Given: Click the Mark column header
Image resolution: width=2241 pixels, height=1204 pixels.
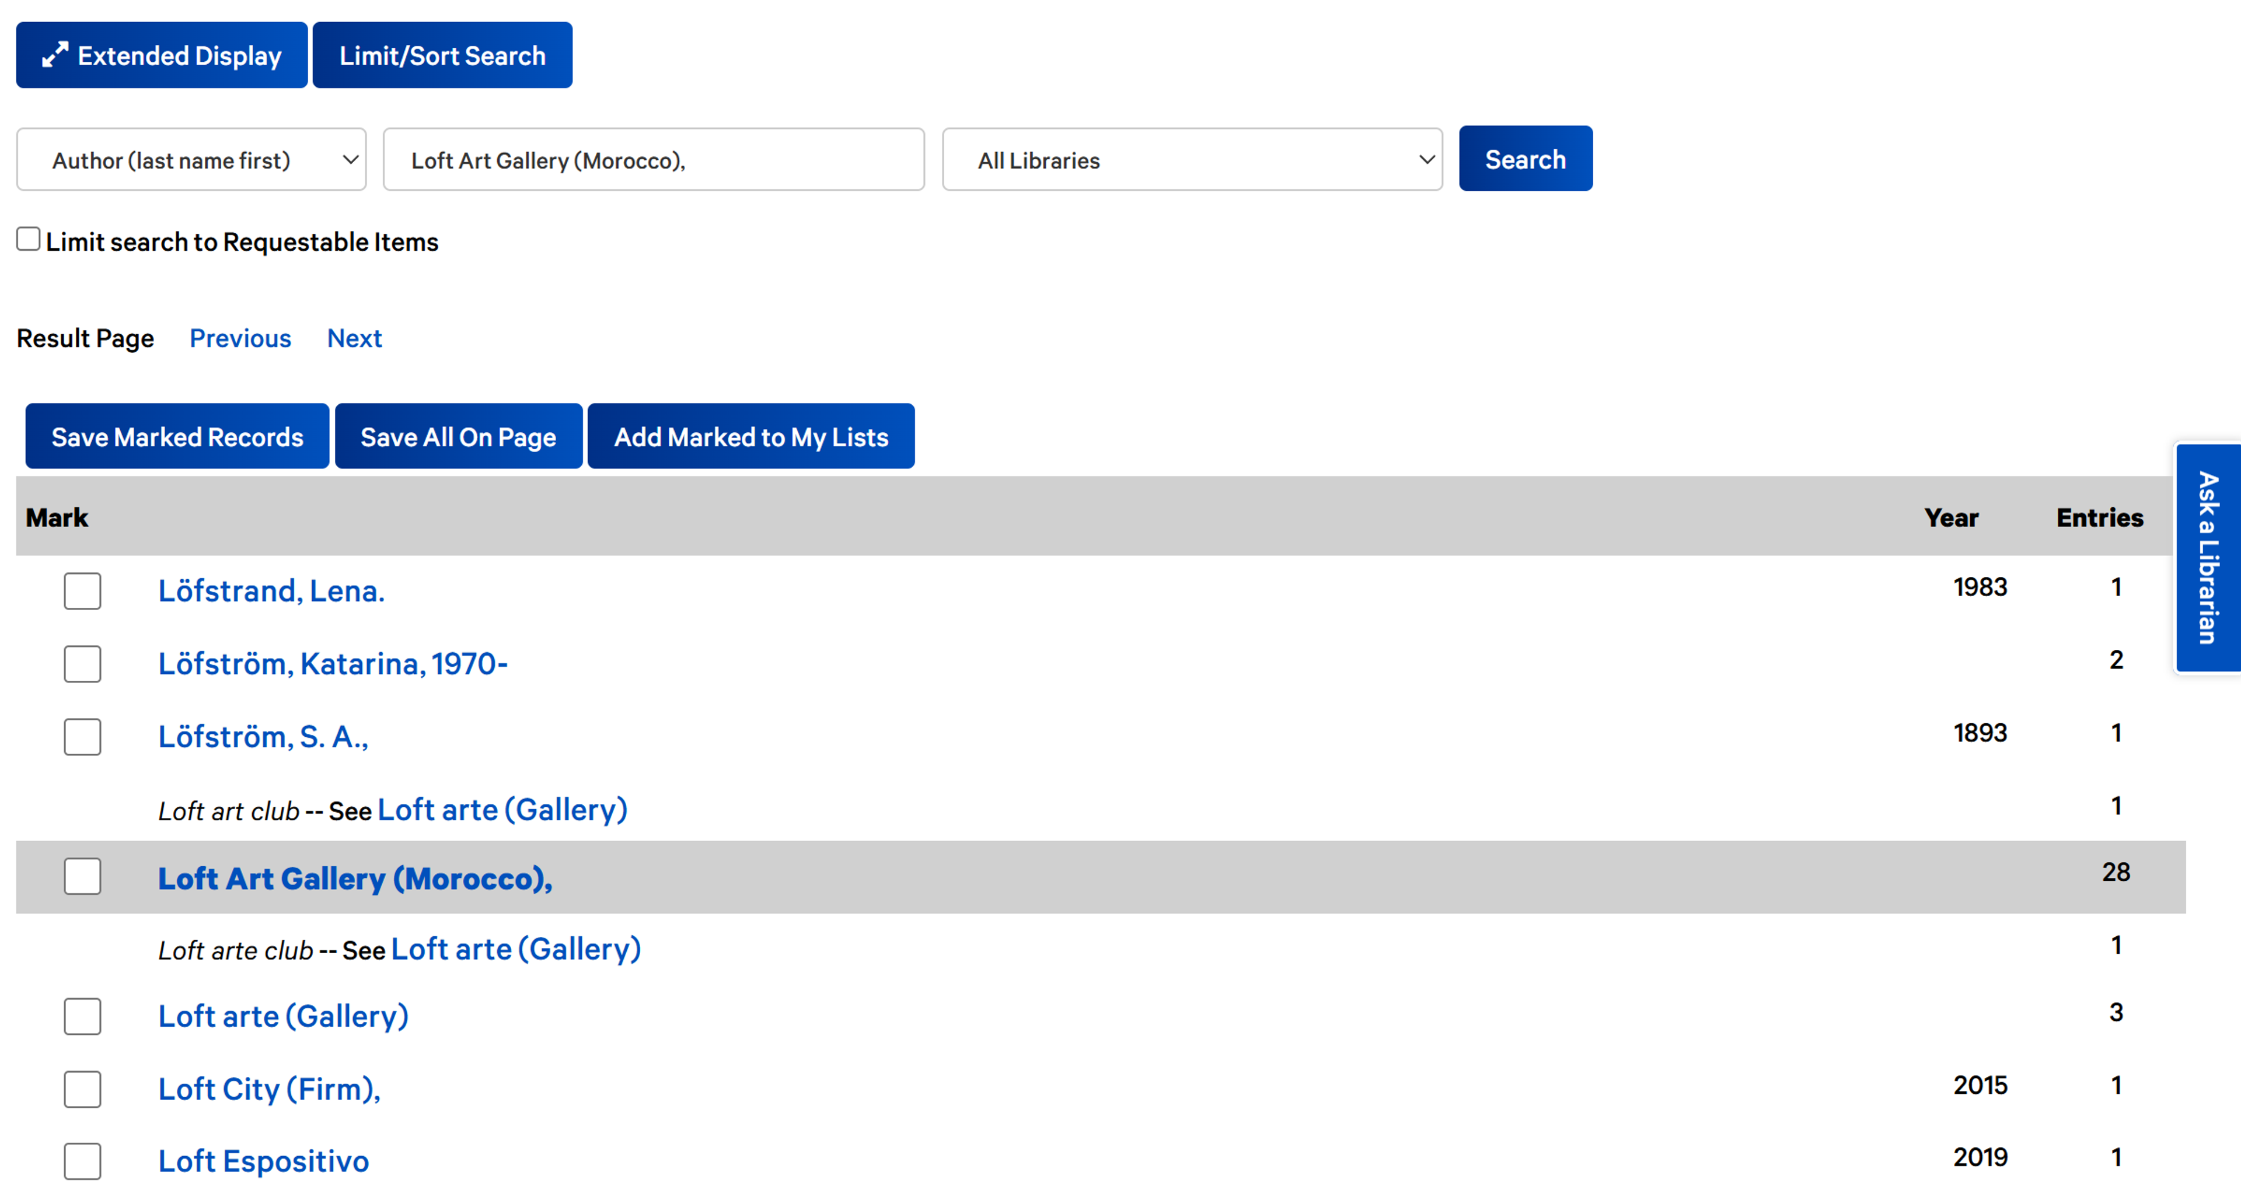Looking at the screenshot, I should pos(57,517).
